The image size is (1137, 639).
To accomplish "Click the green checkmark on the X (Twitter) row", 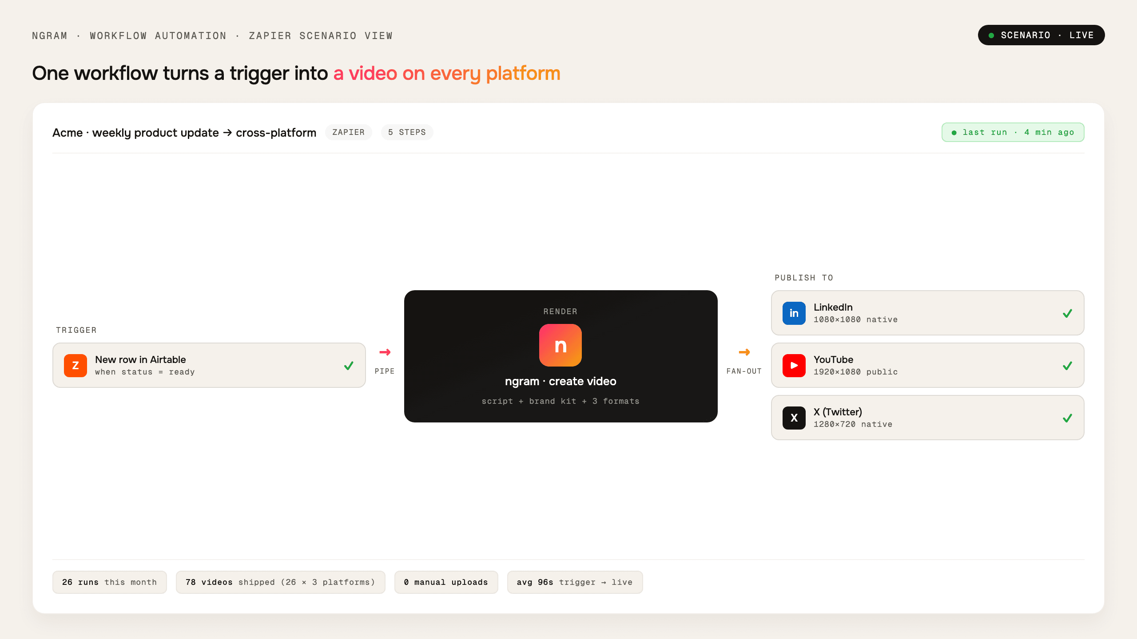I will click(1068, 418).
